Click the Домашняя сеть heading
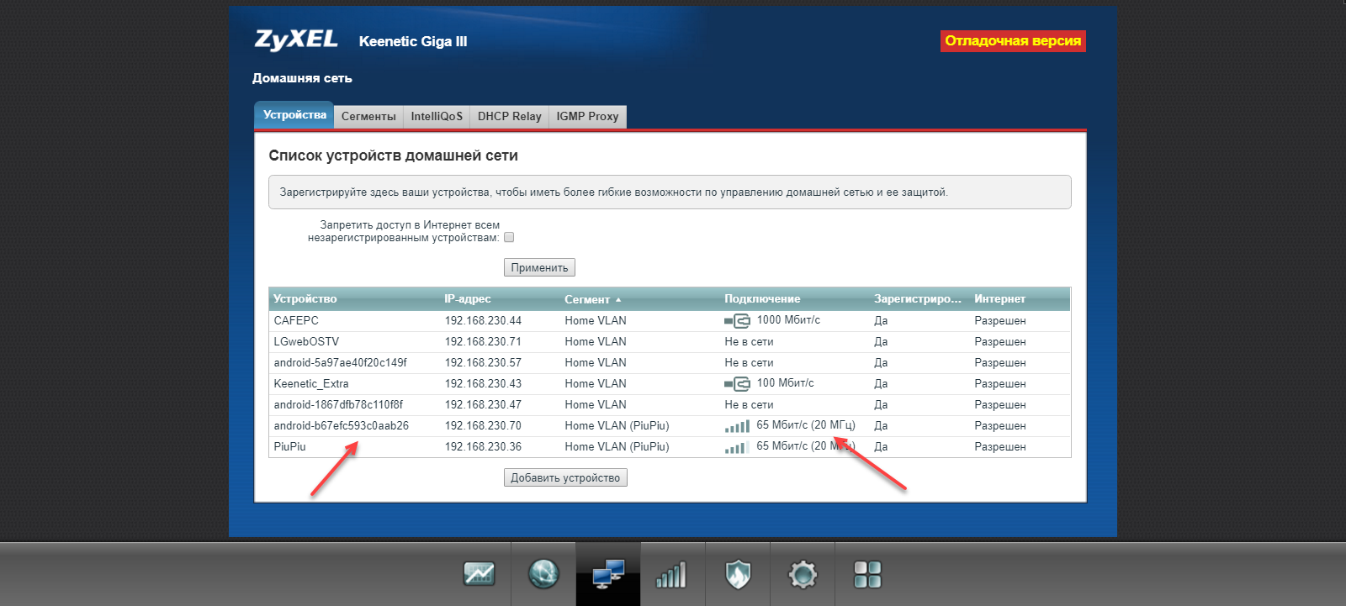Image resolution: width=1346 pixels, height=606 pixels. coord(302,78)
